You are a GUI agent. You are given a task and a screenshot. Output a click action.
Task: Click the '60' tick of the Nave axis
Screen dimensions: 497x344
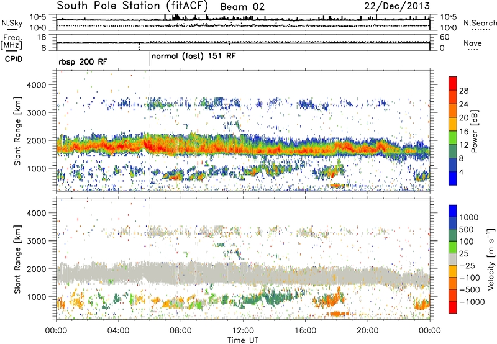pos(444,37)
